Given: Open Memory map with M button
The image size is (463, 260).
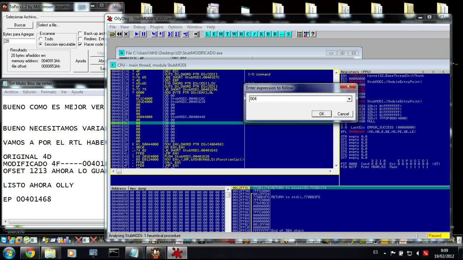Looking at the screenshot, I should (221, 34).
